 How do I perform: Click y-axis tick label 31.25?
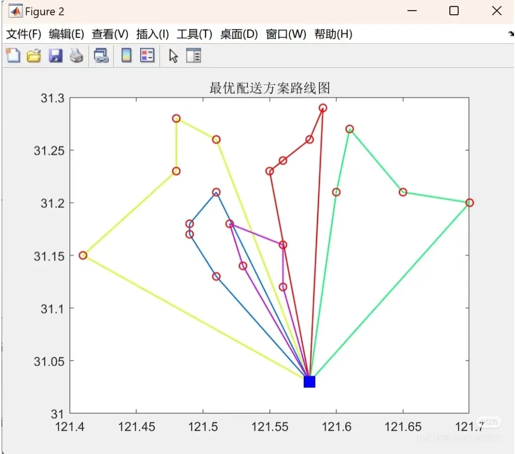click(x=49, y=150)
